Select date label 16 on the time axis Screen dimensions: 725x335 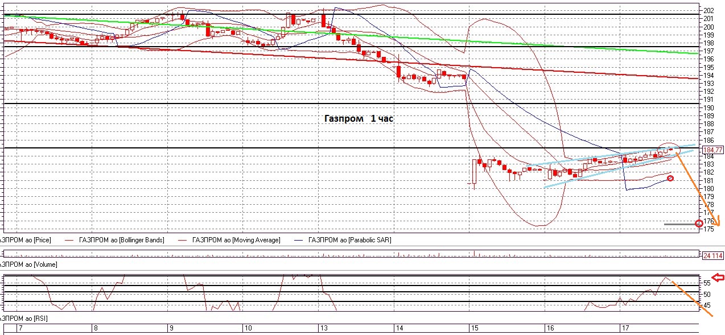(550, 329)
